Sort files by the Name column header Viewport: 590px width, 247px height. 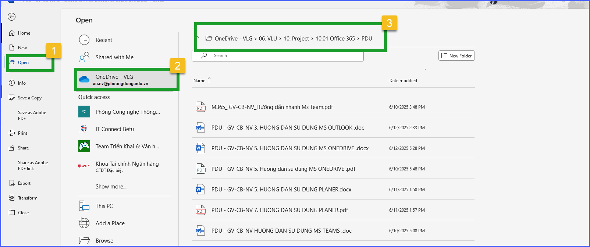click(x=202, y=80)
